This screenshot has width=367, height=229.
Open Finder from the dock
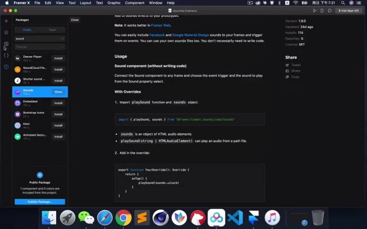pos(49,218)
